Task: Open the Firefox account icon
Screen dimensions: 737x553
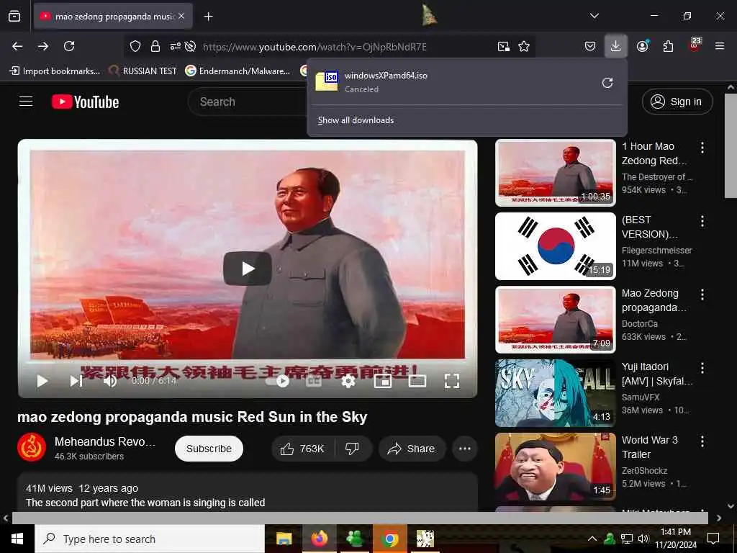Action: [643, 46]
